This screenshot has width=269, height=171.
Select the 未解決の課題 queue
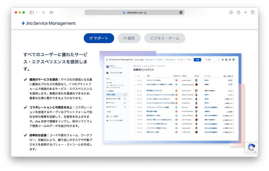click(x=116, y=95)
